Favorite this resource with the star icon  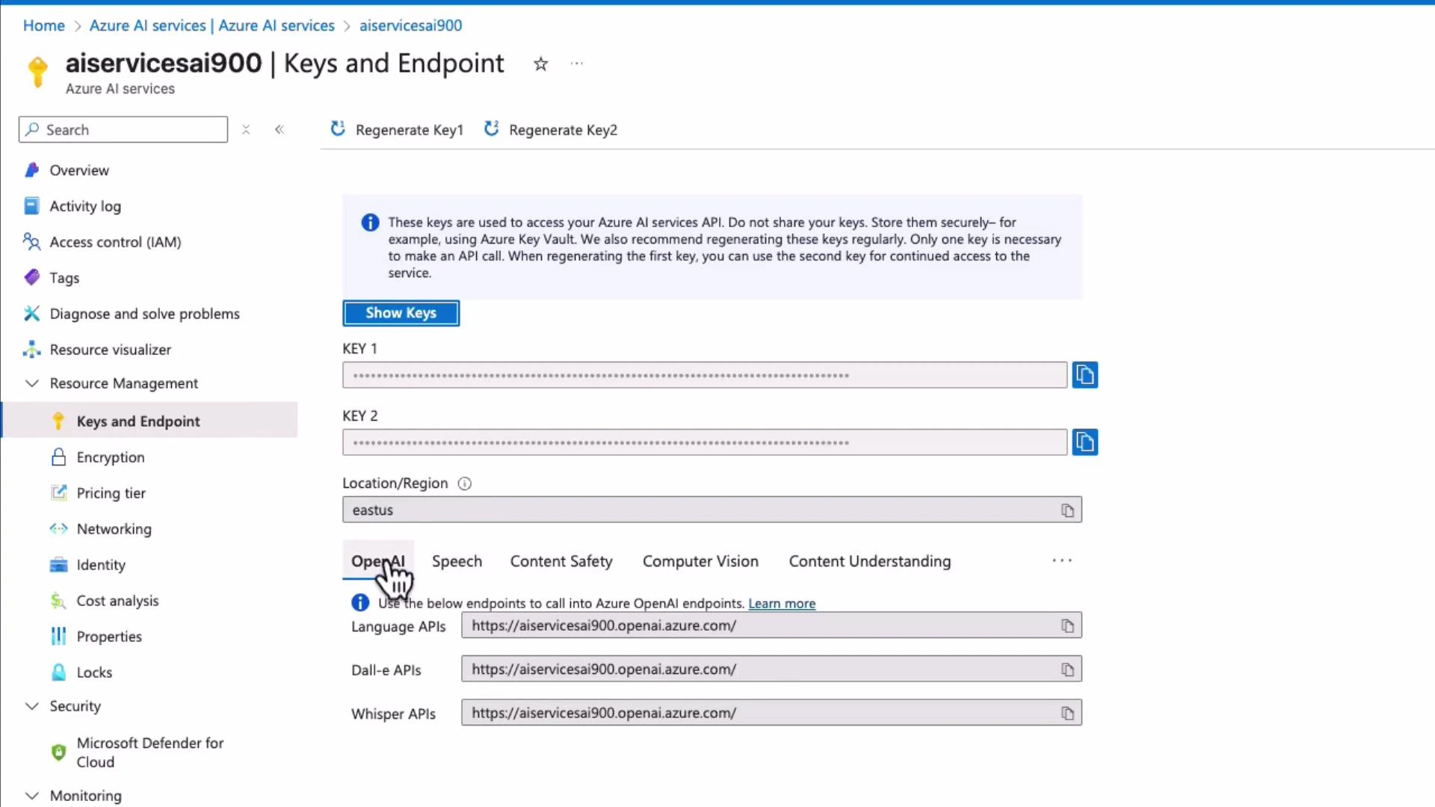pos(540,64)
